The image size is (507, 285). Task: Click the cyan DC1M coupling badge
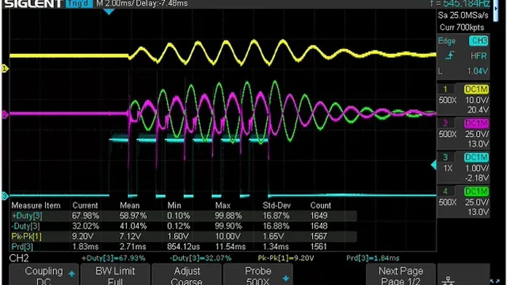click(477, 157)
